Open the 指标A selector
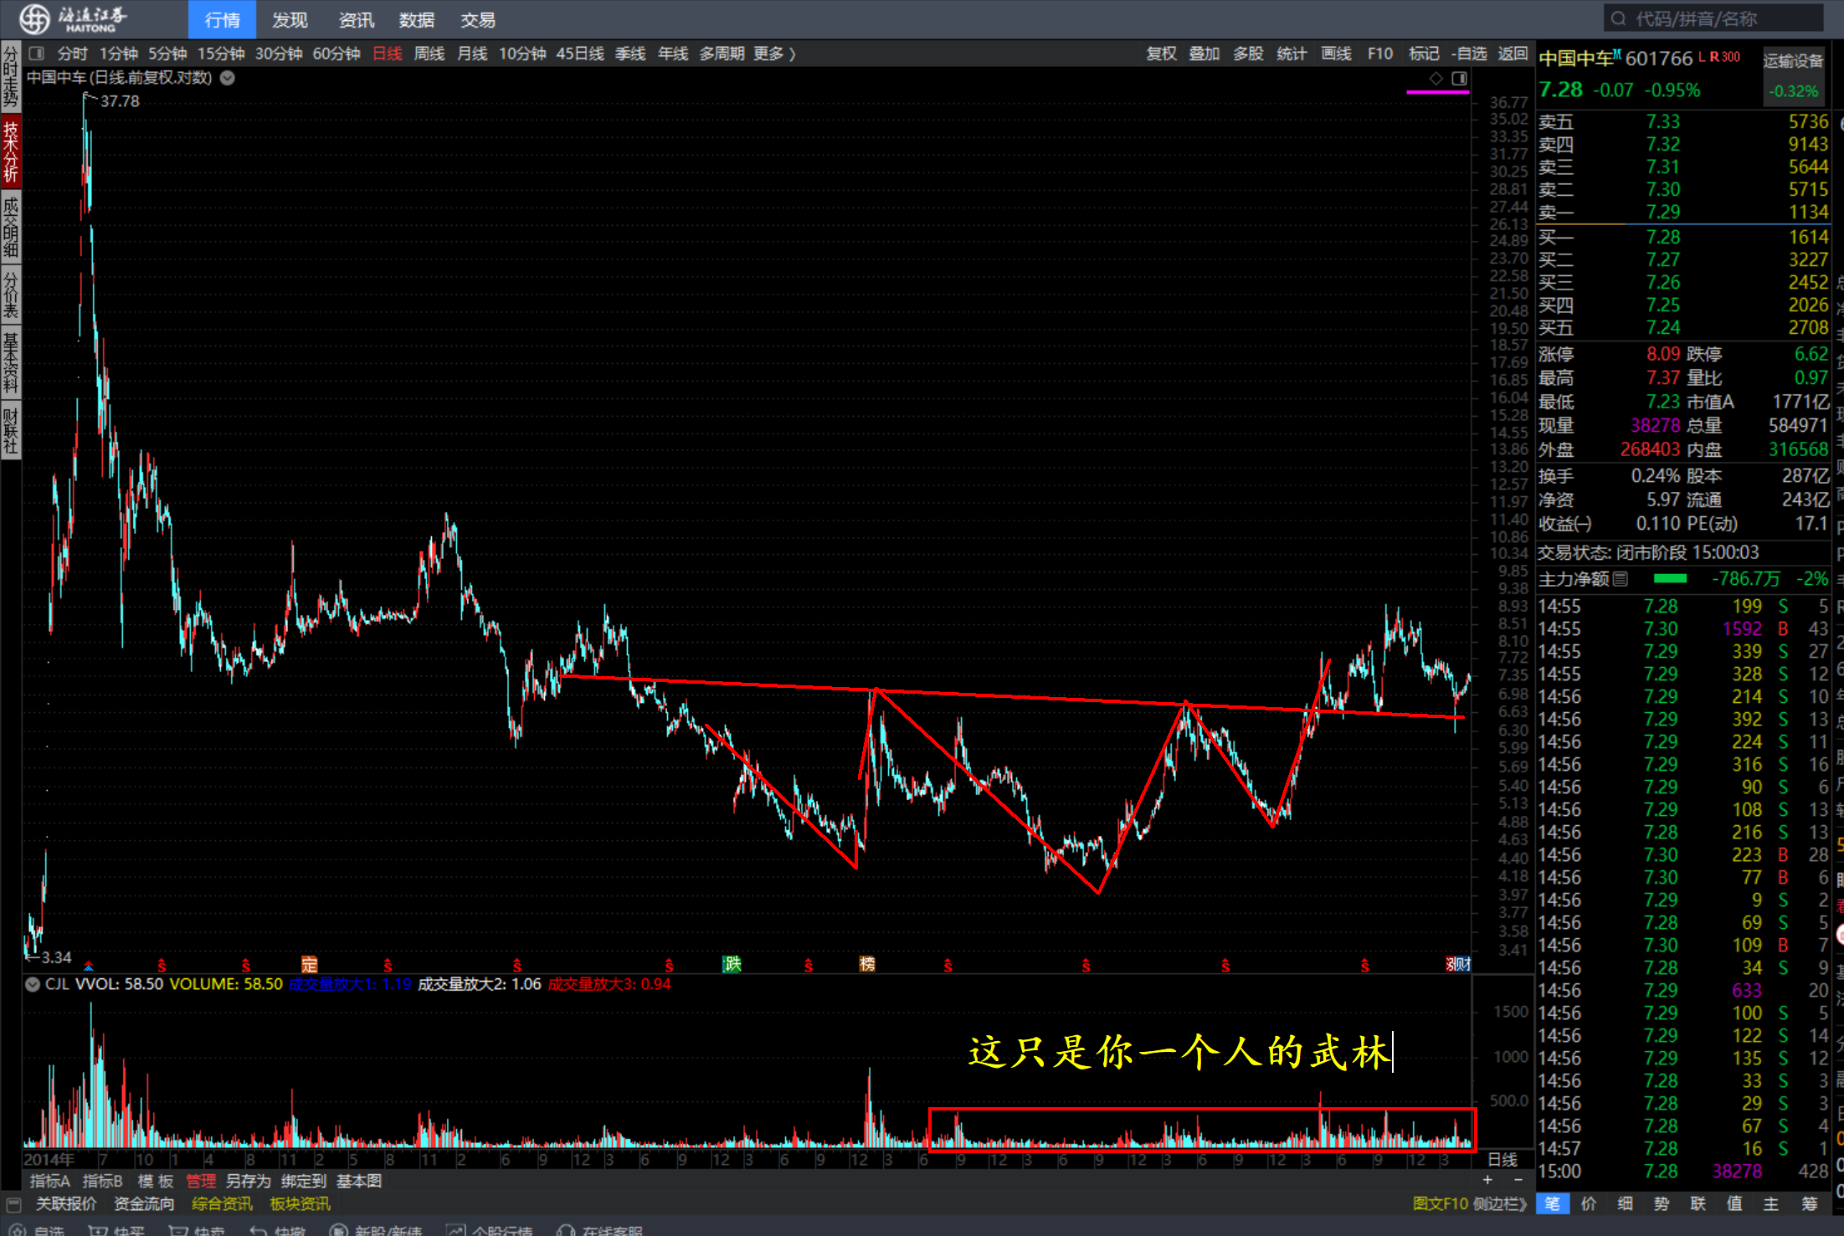Image resolution: width=1844 pixels, height=1236 pixels. (50, 1181)
